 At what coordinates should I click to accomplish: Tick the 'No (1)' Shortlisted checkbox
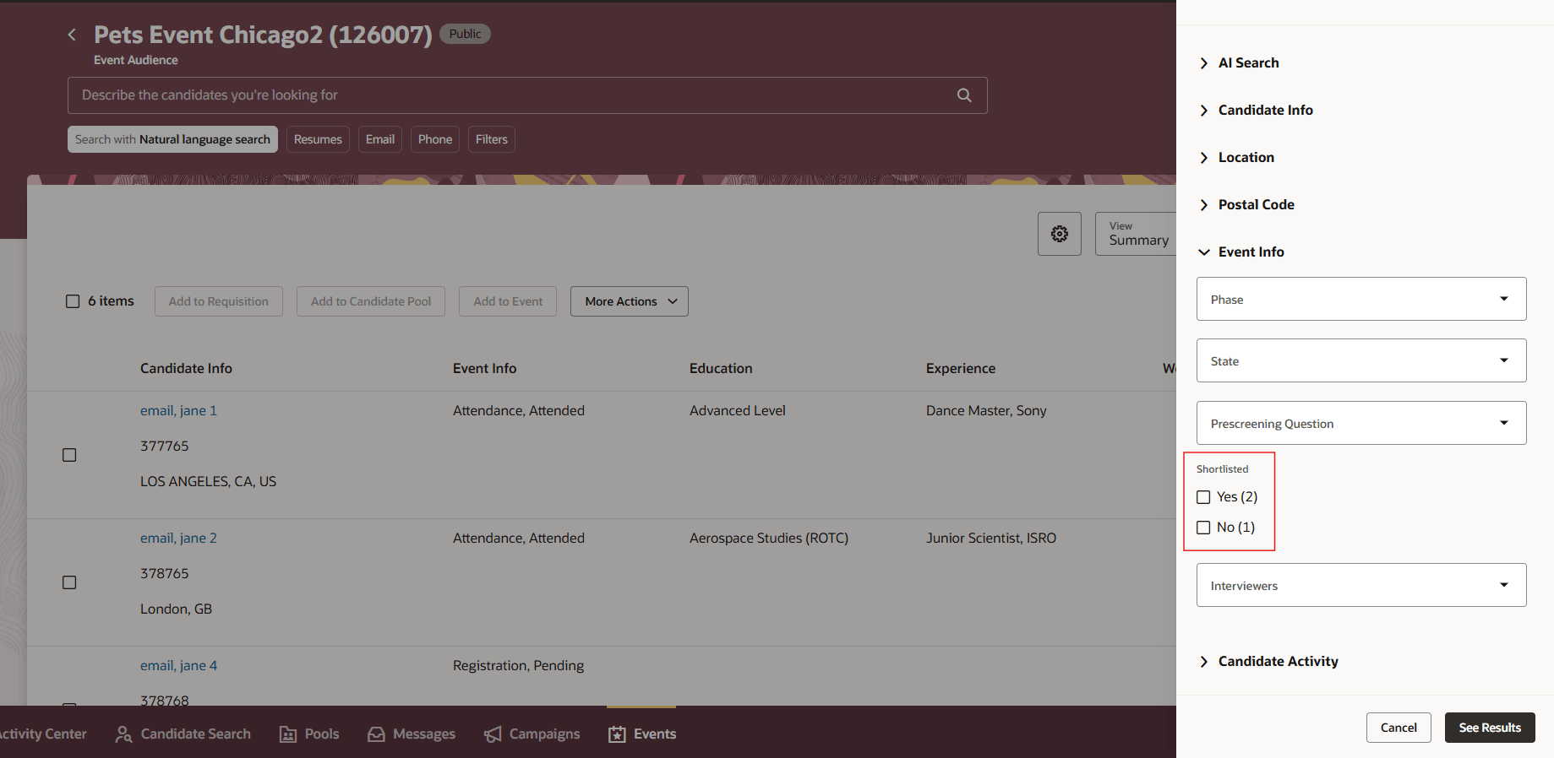click(1203, 528)
